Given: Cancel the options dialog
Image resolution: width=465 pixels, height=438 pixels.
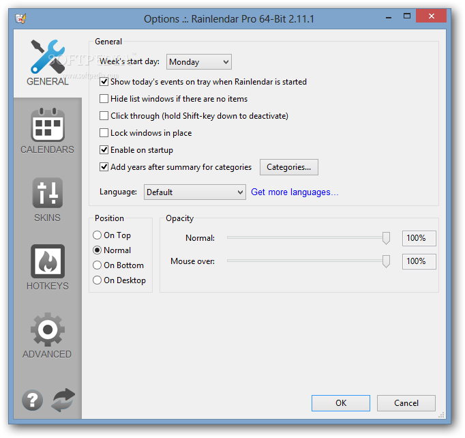Looking at the screenshot, I should click(406, 403).
